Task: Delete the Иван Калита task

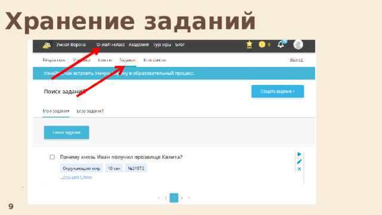Action: click(x=299, y=169)
